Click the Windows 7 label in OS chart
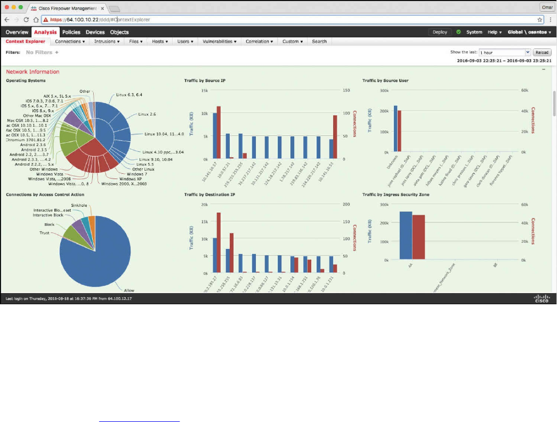Screen dimensions: 557x422 coord(137,174)
